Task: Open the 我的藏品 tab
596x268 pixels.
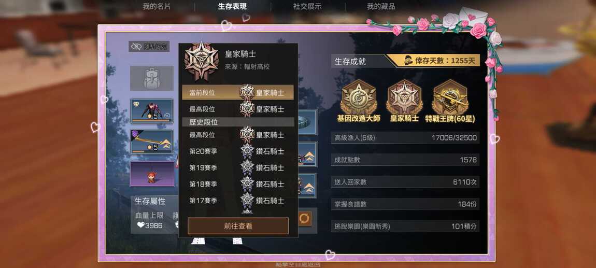Action: (x=381, y=6)
